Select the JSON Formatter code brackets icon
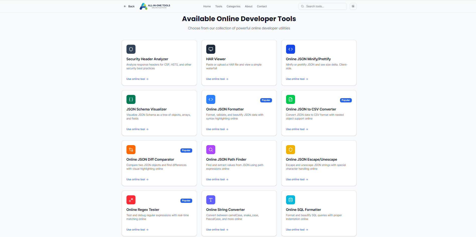 (211, 99)
